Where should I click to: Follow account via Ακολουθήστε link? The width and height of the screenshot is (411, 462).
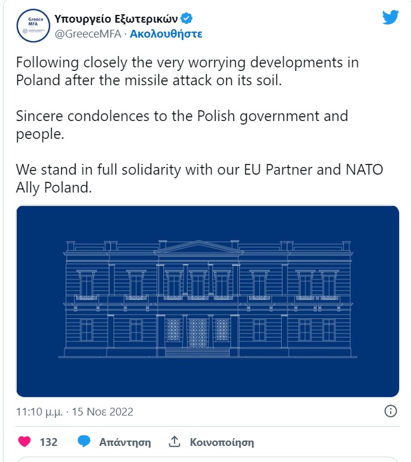166,34
